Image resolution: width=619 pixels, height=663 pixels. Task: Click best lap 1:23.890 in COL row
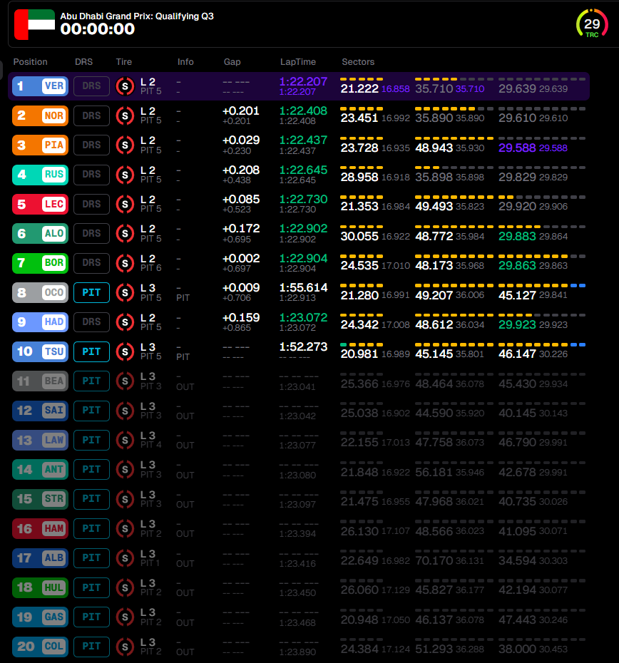(x=297, y=652)
